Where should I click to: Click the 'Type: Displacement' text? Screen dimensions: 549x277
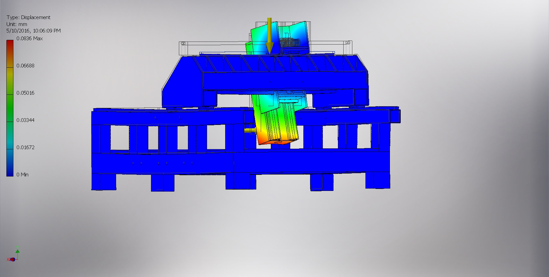[29, 17]
